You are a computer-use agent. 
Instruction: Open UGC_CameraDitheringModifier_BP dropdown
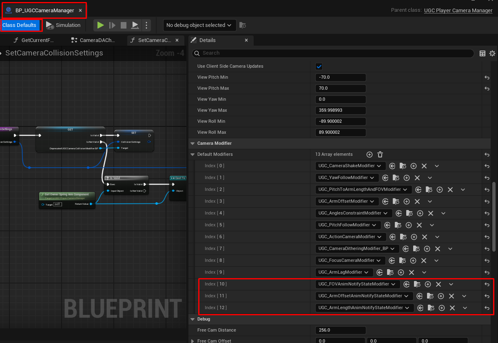[357, 249]
